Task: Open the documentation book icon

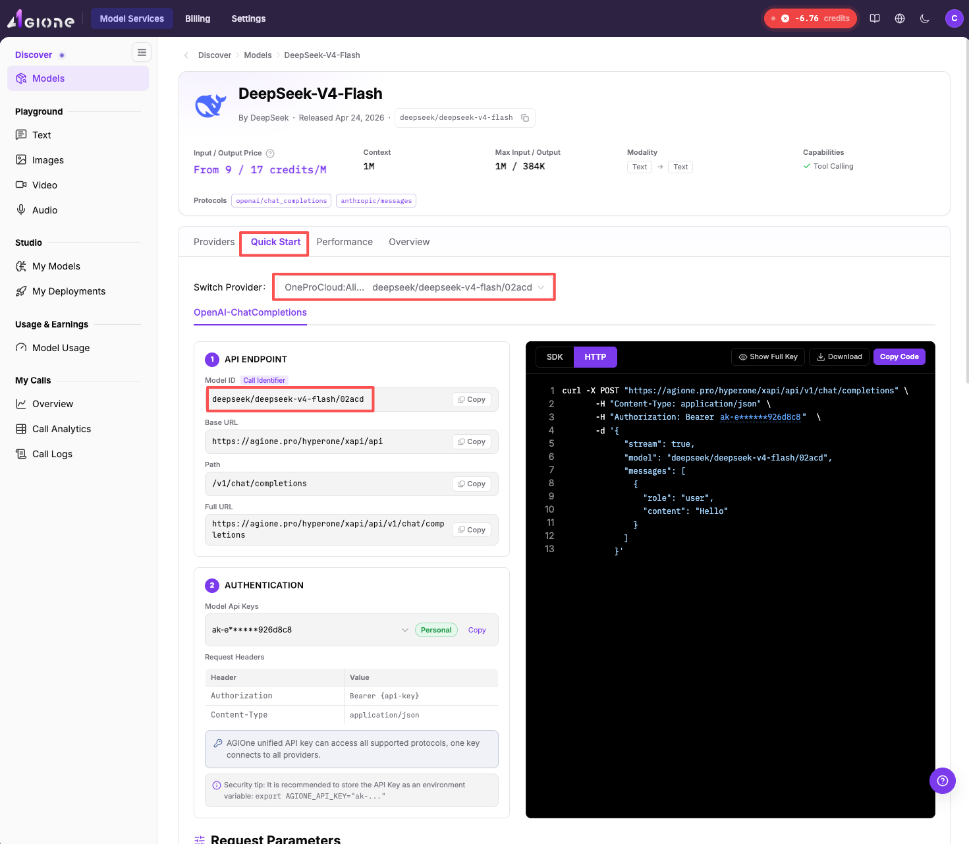Action: coord(875,18)
